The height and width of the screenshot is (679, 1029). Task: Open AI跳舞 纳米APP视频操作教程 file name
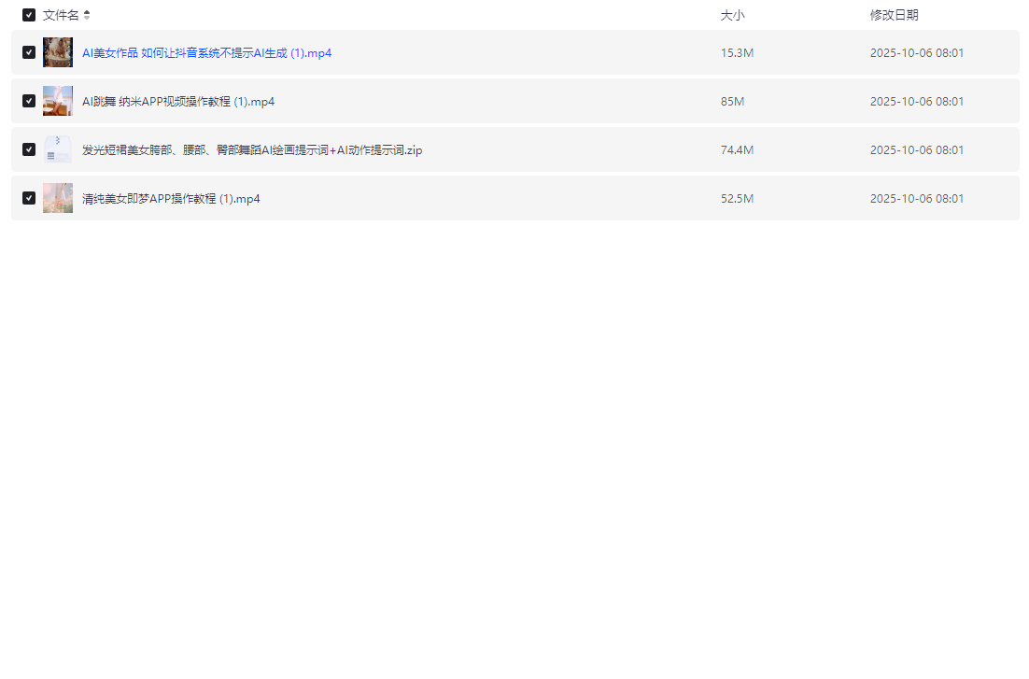click(178, 102)
